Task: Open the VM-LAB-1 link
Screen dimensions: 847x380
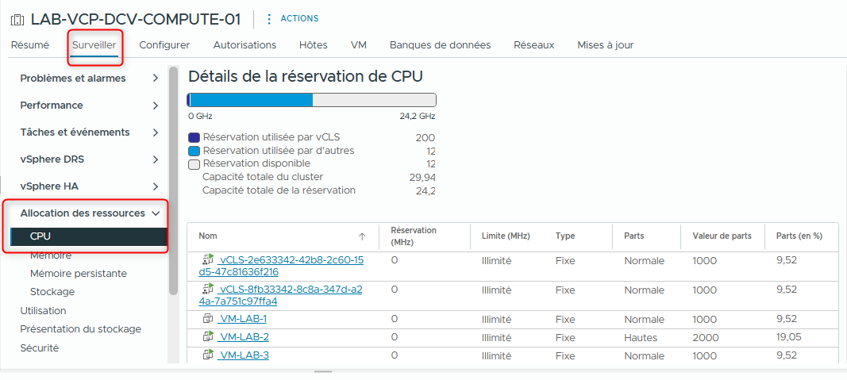Action: click(242, 318)
